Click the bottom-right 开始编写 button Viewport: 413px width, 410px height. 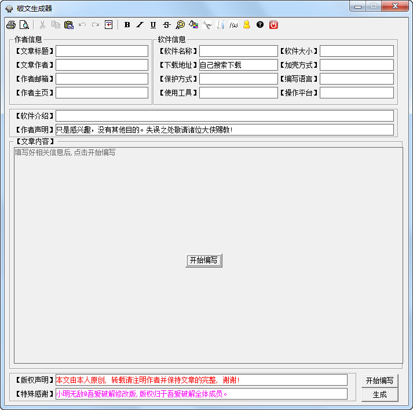379,380
